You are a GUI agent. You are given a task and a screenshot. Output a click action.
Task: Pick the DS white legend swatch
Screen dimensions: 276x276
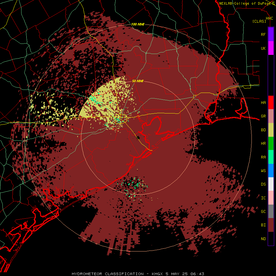[x=271, y=184]
